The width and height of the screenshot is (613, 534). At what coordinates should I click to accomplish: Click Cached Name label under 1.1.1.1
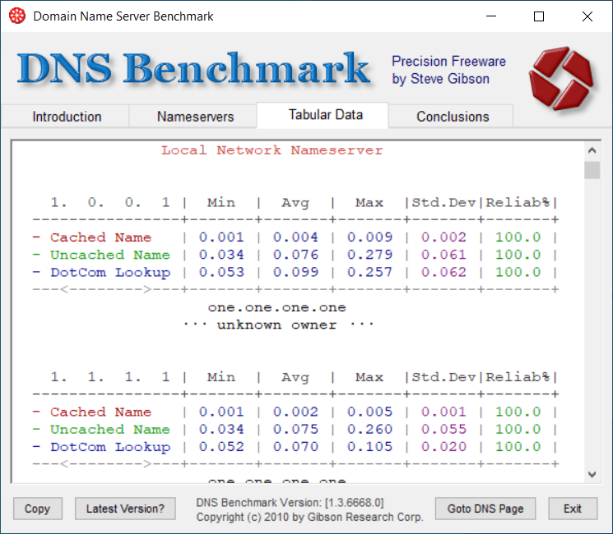pyautogui.click(x=100, y=412)
